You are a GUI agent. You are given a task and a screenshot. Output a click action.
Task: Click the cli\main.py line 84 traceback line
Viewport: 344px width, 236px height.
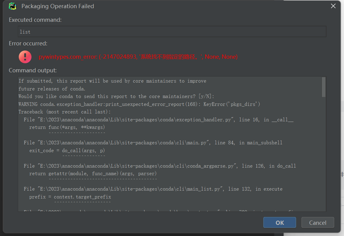point(153,143)
